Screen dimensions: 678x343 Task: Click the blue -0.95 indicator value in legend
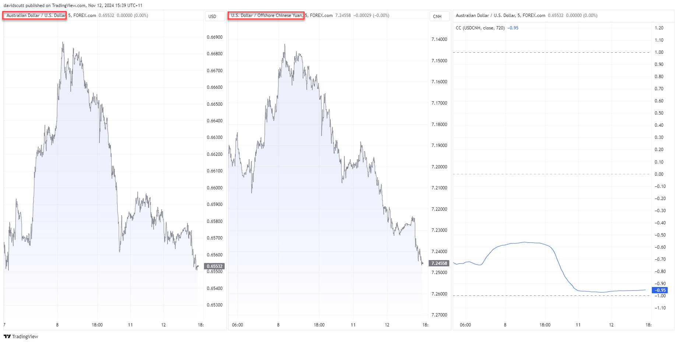click(513, 28)
